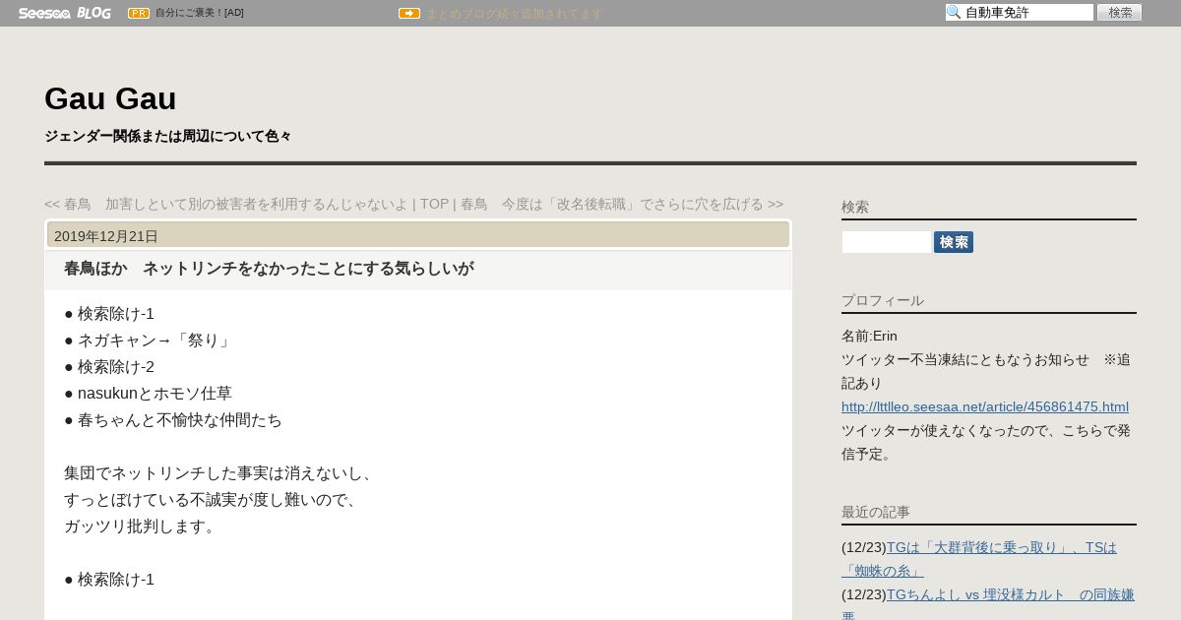
Task: Click the line ガッツリ批判します。
Action: (x=140, y=527)
